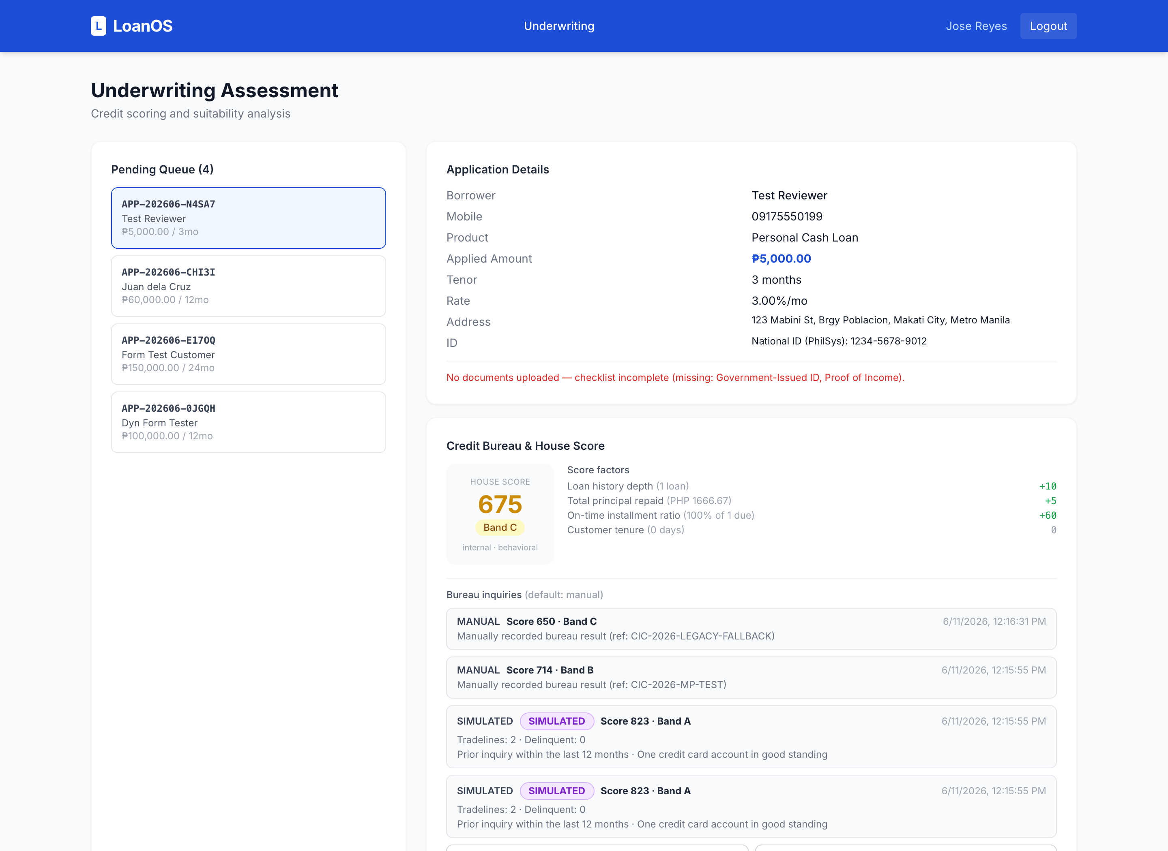This screenshot has width=1168, height=851.
Task: Click the red missing documents warning
Action: (675, 378)
